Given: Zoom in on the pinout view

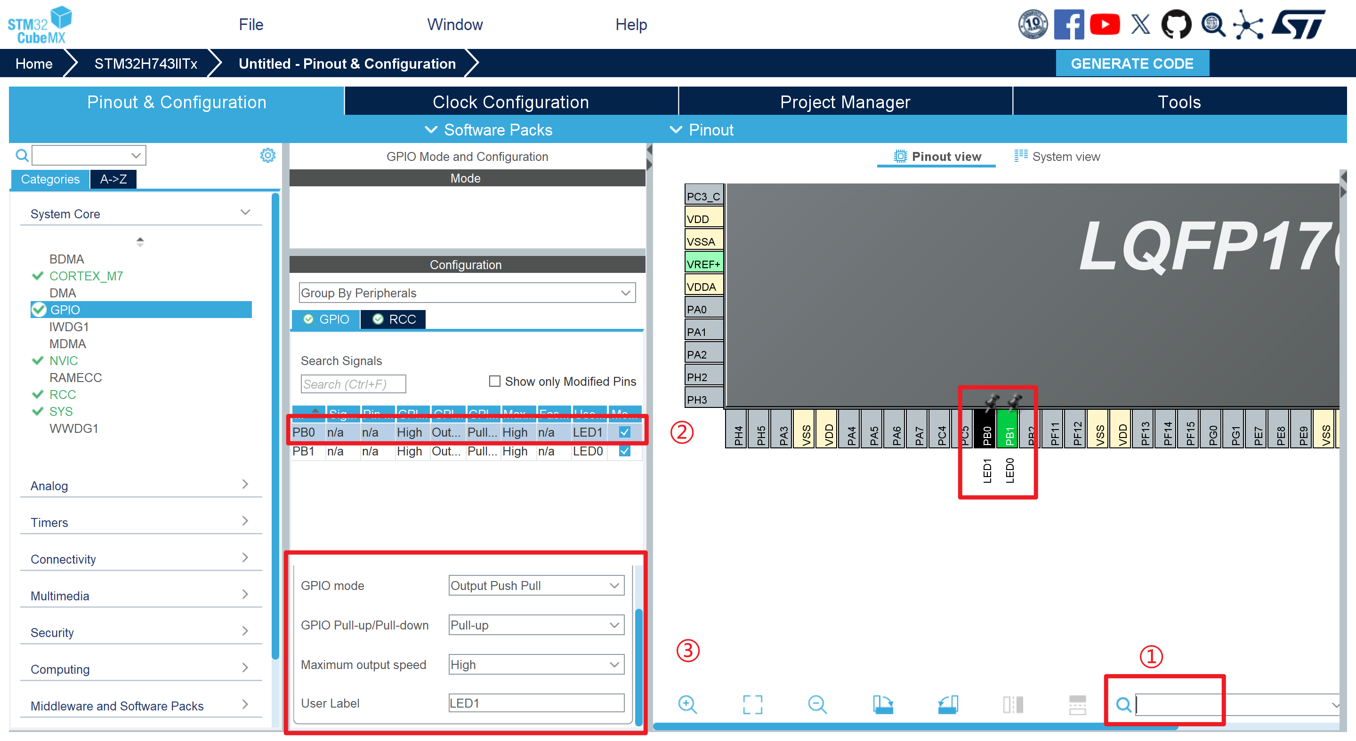Looking at the screenshot, I should click(x=687, y=704).
